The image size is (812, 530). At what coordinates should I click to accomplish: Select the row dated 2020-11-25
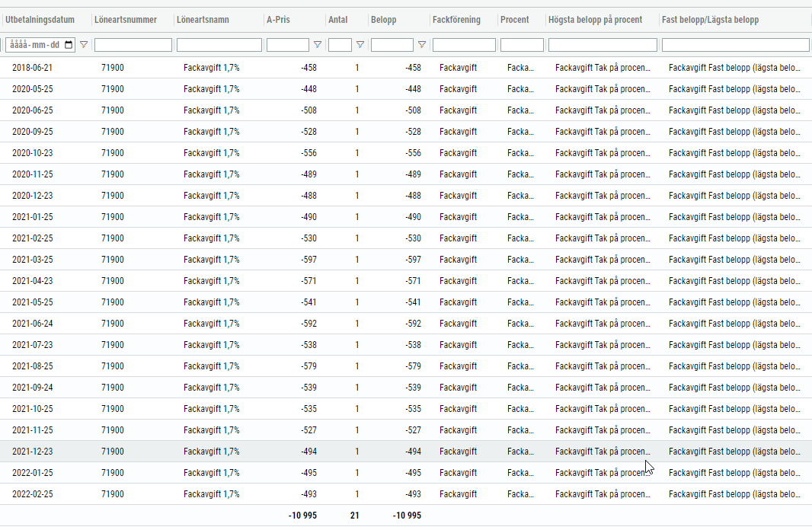coord(406,174)
